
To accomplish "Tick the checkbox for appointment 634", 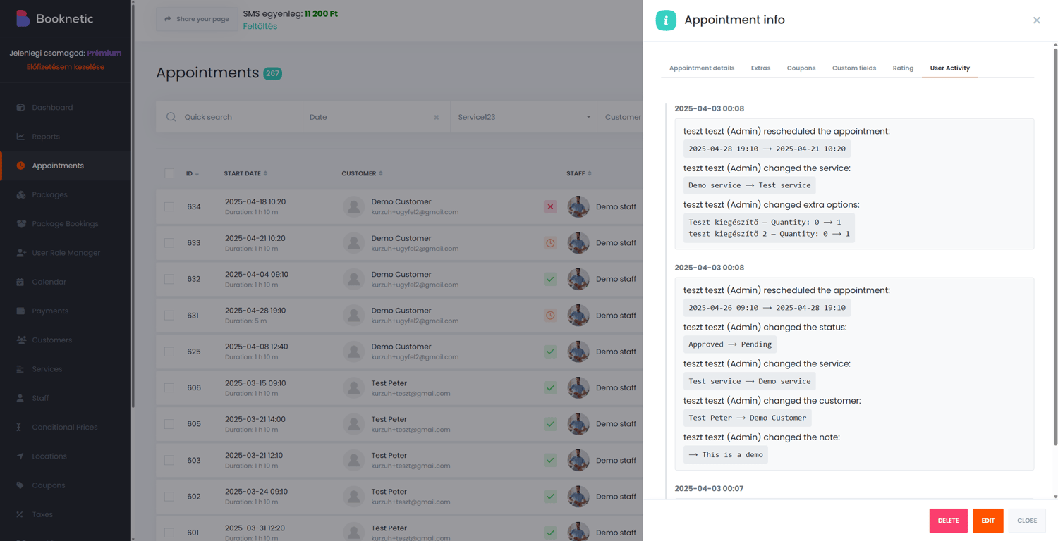I will pos(169,207).
